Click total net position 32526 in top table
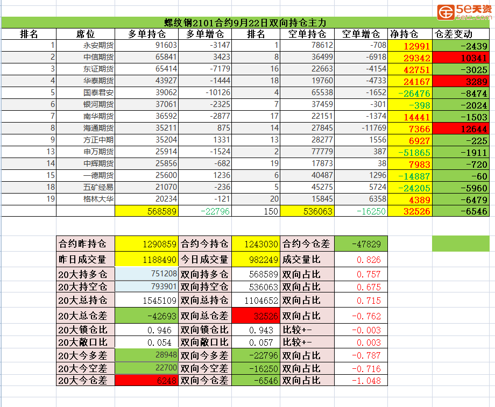Image resolution: width=495 pixels, height=407 pixels. point(410,211)
